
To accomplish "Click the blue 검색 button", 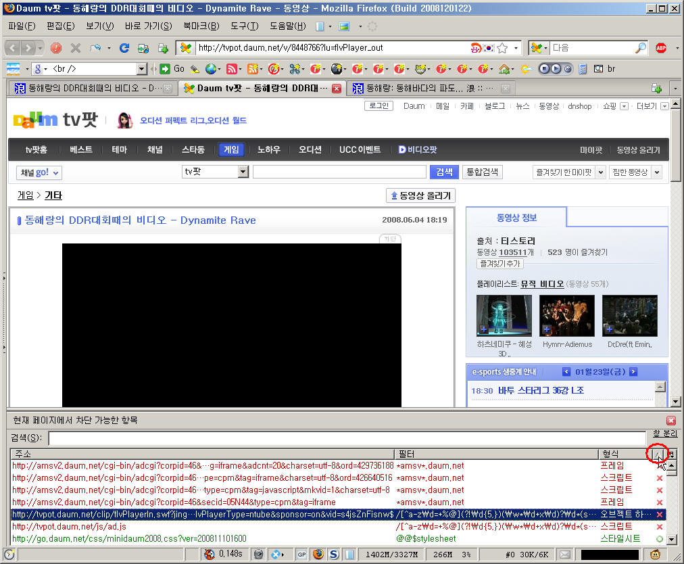I will tap(444, 172).
